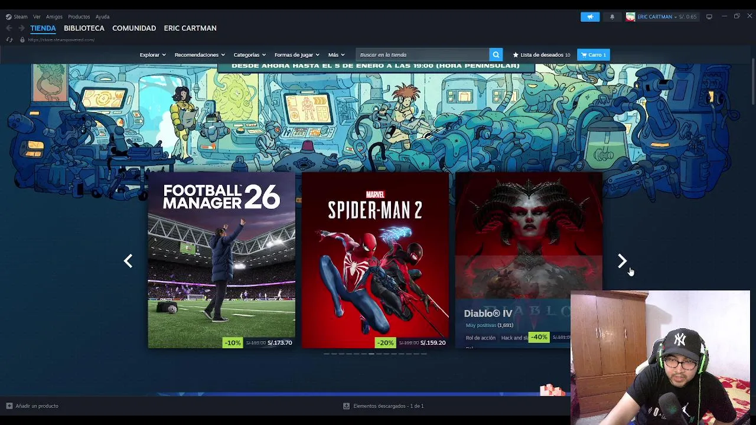The width and height of the screenshot is (756, 425).
Task: Open the Ver menu
Action: (37, 17)
